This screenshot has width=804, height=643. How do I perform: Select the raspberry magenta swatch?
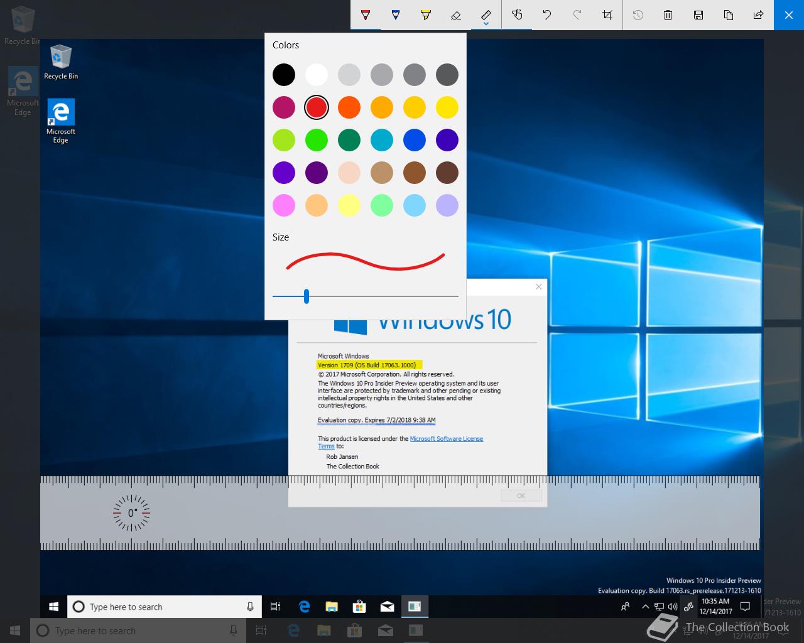click(x=284, y=107)
